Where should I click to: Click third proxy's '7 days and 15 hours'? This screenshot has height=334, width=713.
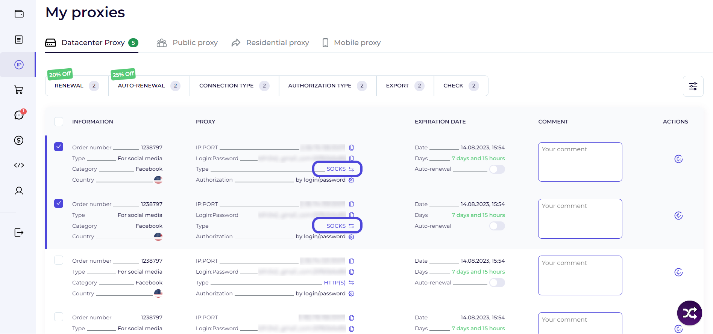[478, 272]
